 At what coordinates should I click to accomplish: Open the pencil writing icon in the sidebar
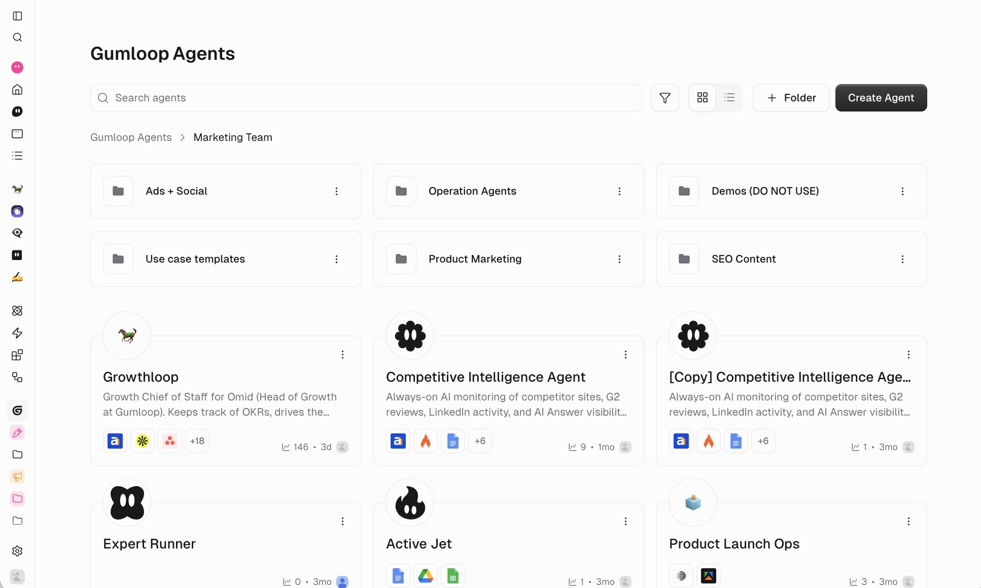pos(17,277)
